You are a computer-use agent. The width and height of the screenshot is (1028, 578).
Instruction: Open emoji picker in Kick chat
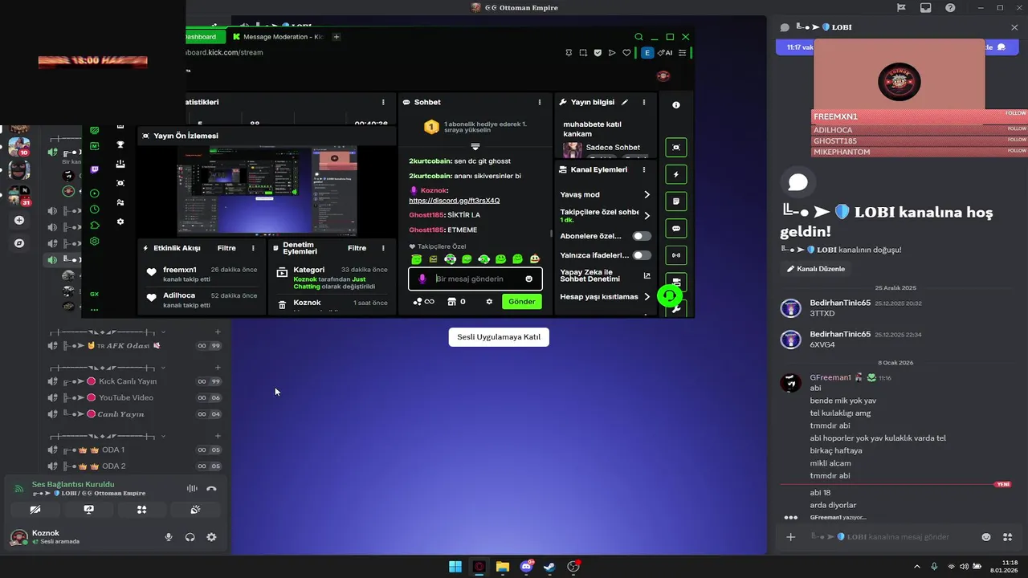529,279
